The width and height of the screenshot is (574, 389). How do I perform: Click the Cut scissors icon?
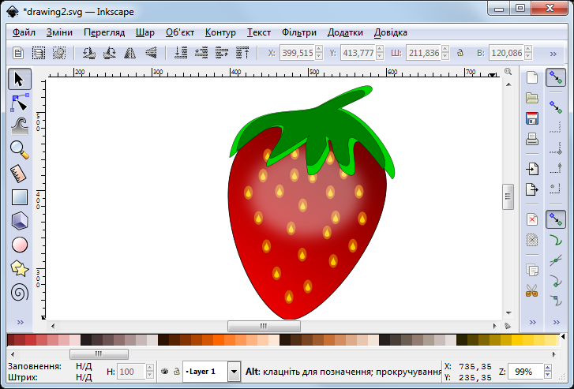tap(532, 290)
